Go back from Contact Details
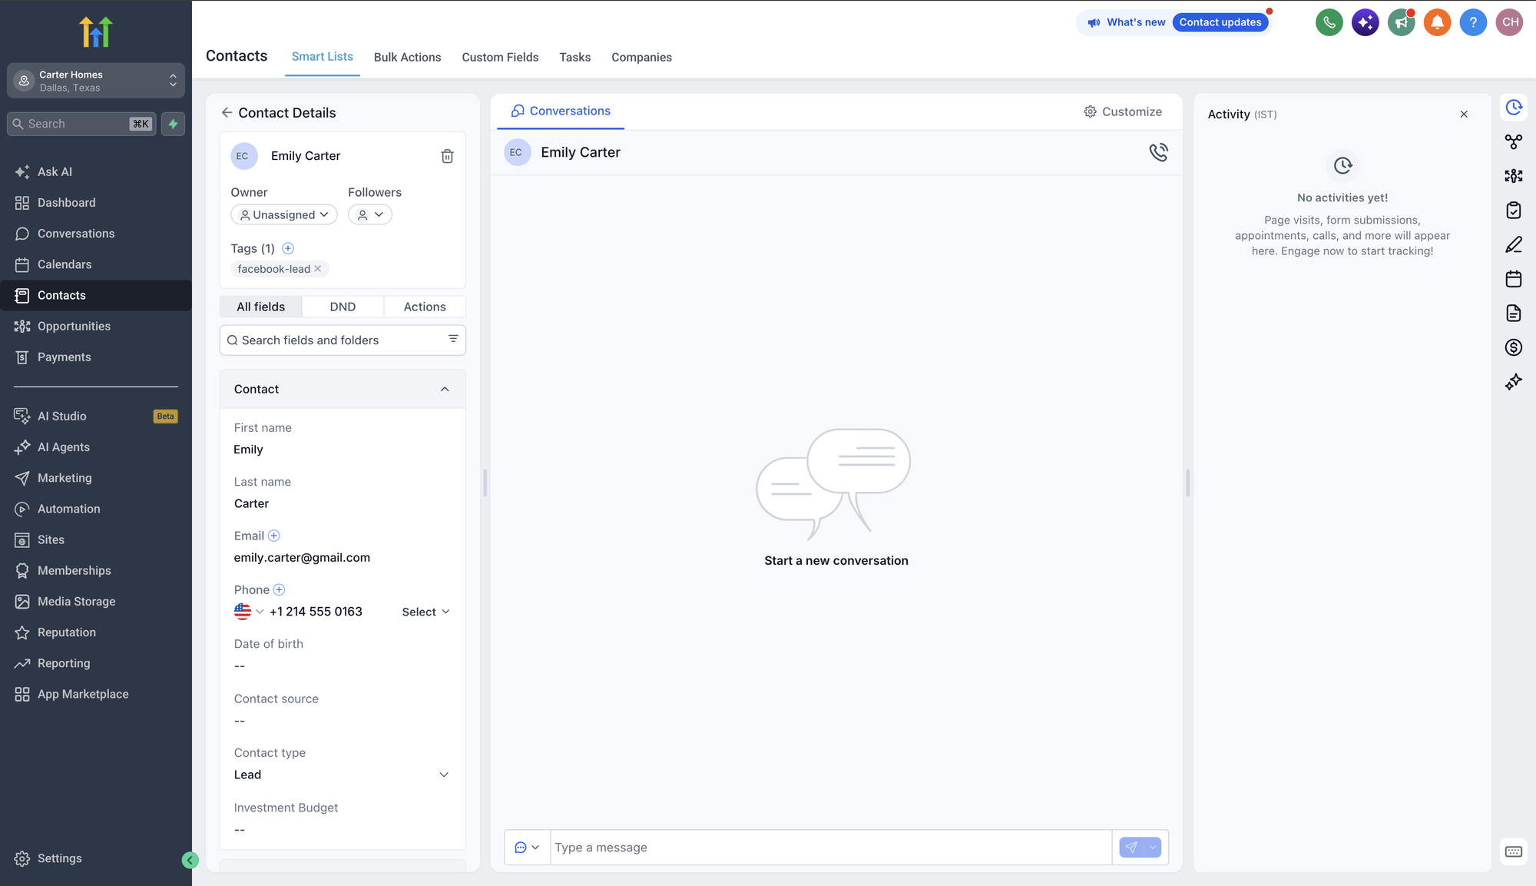This screenshot has width=1536, height=886. (227, 113)
